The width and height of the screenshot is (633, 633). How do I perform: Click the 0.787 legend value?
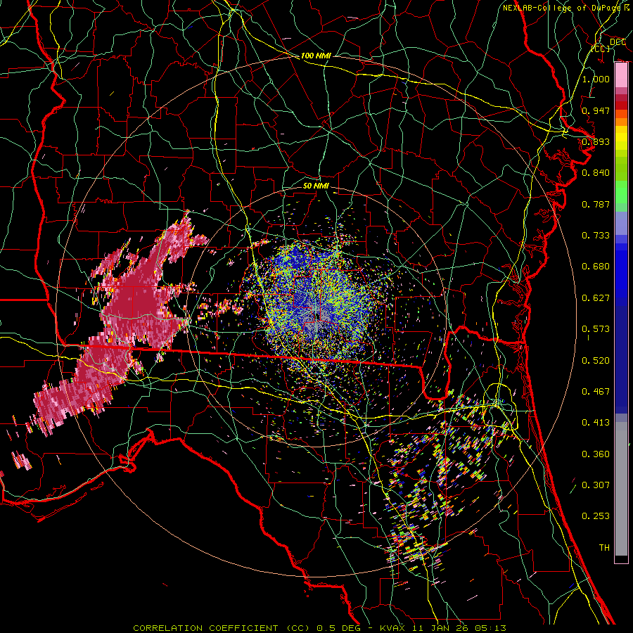tap(596, 204)
